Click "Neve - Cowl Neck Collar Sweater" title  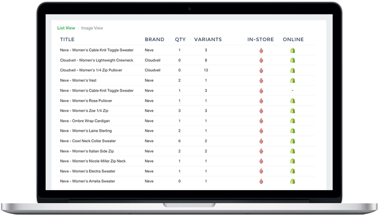(x=88, y=141)
